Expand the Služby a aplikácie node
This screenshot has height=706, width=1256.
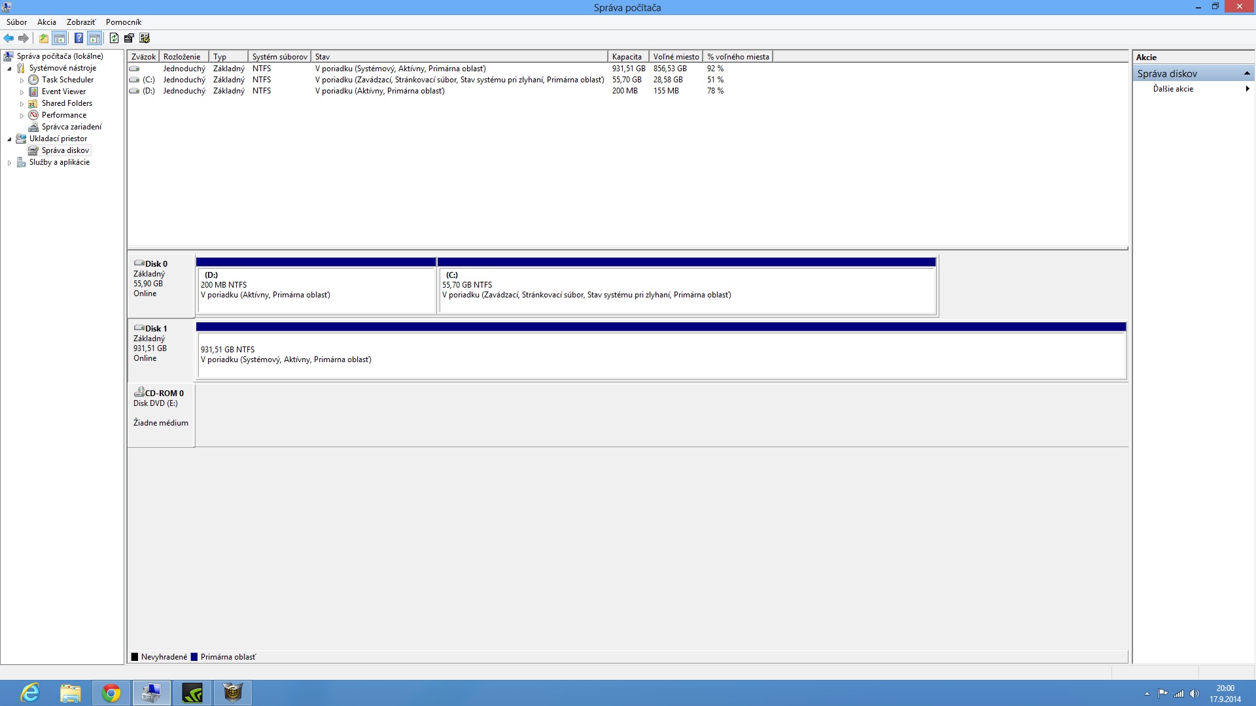[x=9, y=163]
